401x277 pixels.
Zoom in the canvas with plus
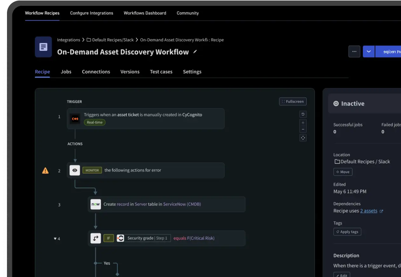pos(303,123)
